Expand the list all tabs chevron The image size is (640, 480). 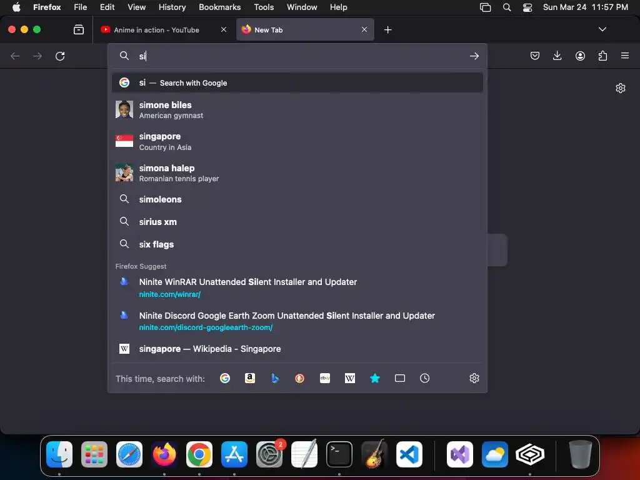point(602,29)
